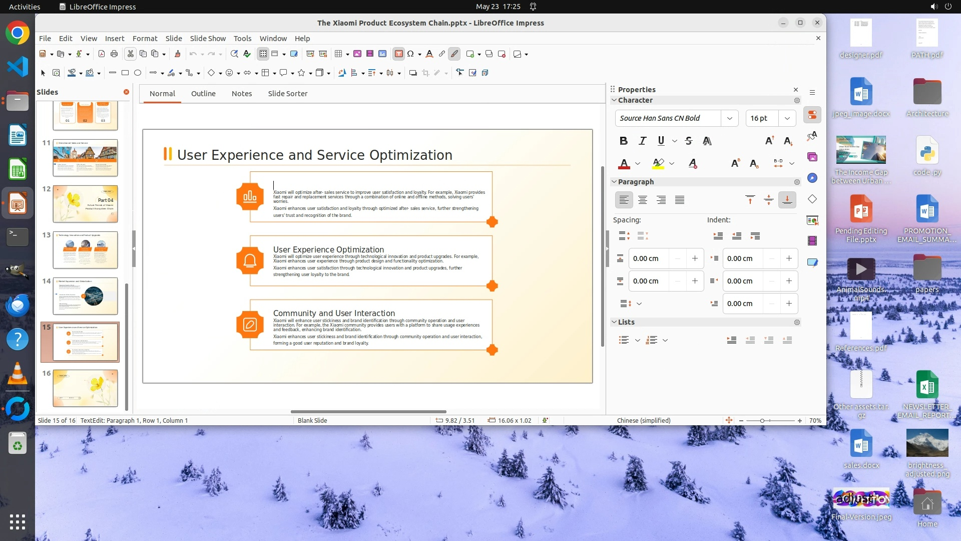Center align the paragraph
Viewport: 961px width, 541px height.
tap(643, 200)
